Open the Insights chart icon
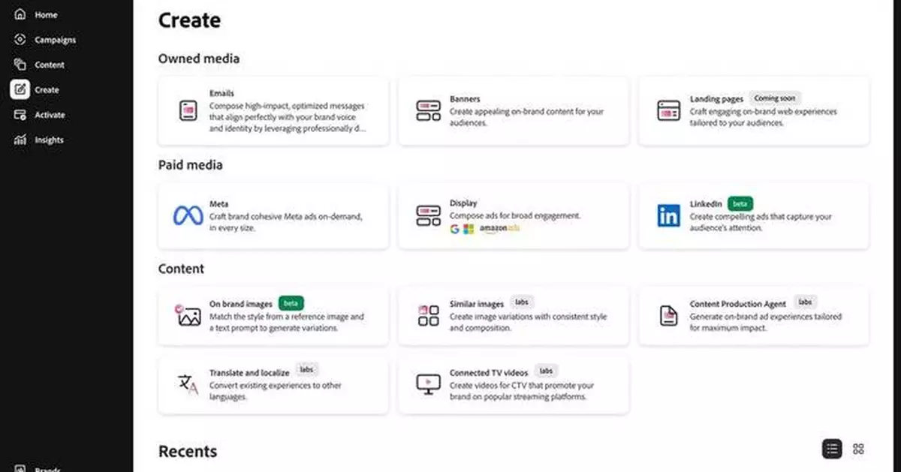 coord(22,140)
